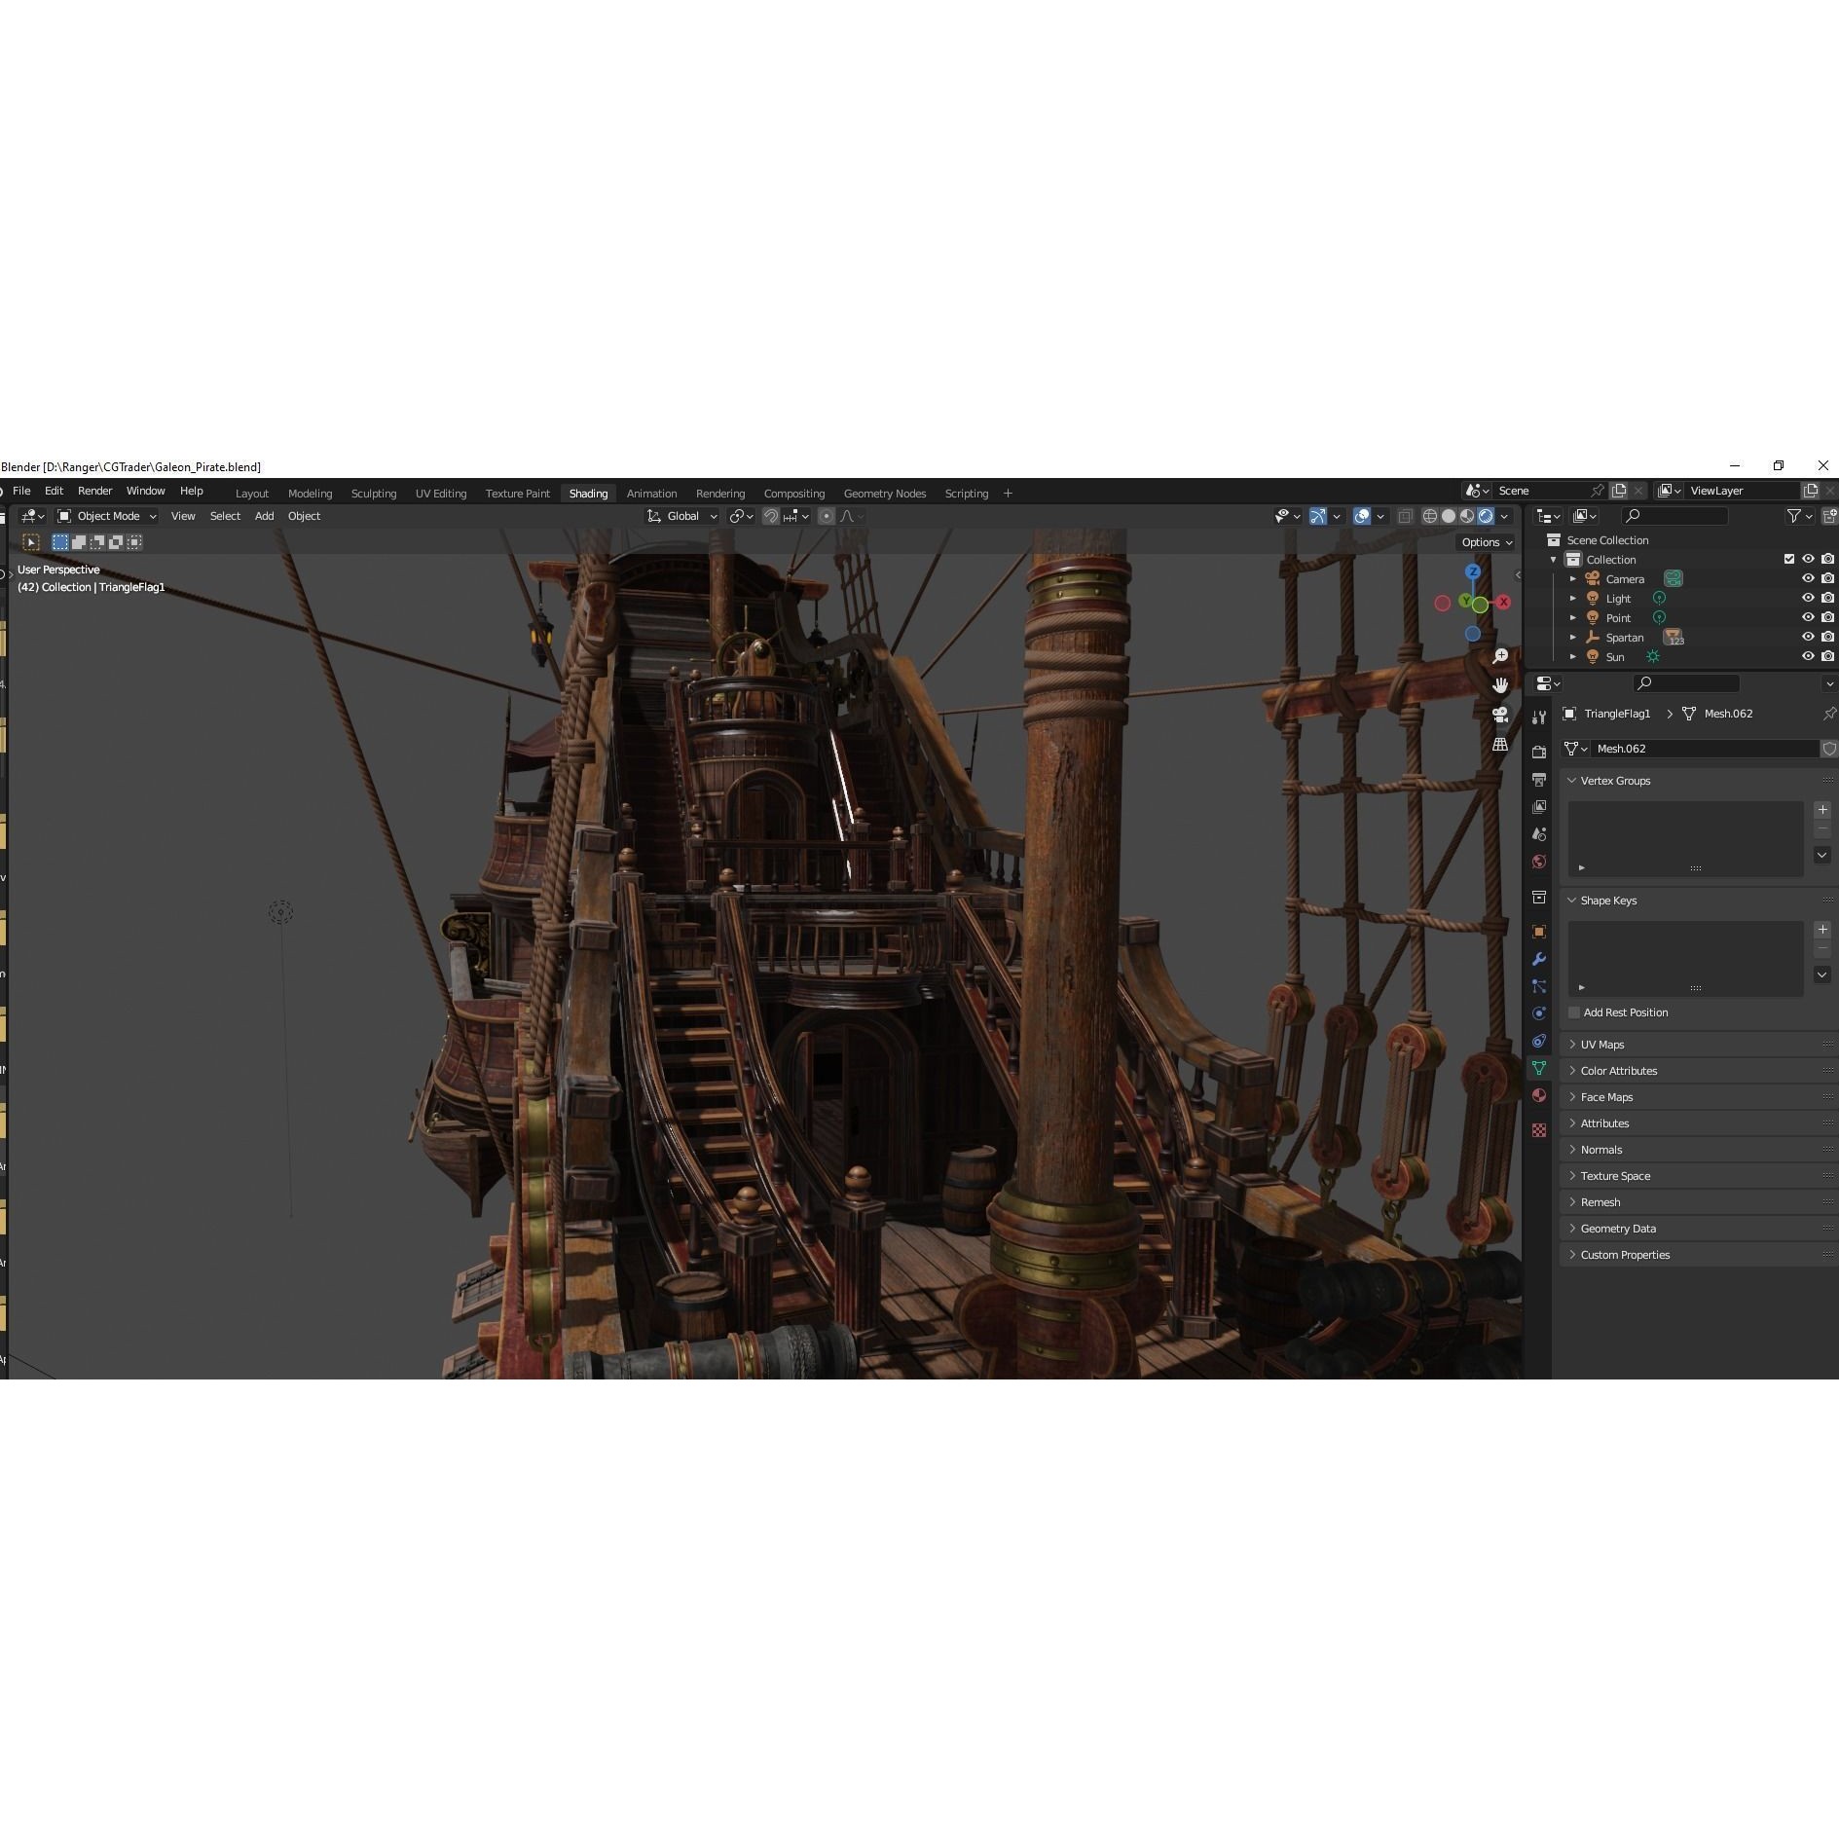Open the World Properties tab
Image resolution: width=1839 pixels, height=1839 pixels.
pyautogui.click(x=1539, y=863)
